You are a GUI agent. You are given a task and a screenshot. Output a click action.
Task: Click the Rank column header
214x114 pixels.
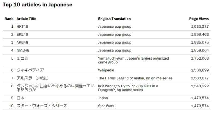pos(9,19)
